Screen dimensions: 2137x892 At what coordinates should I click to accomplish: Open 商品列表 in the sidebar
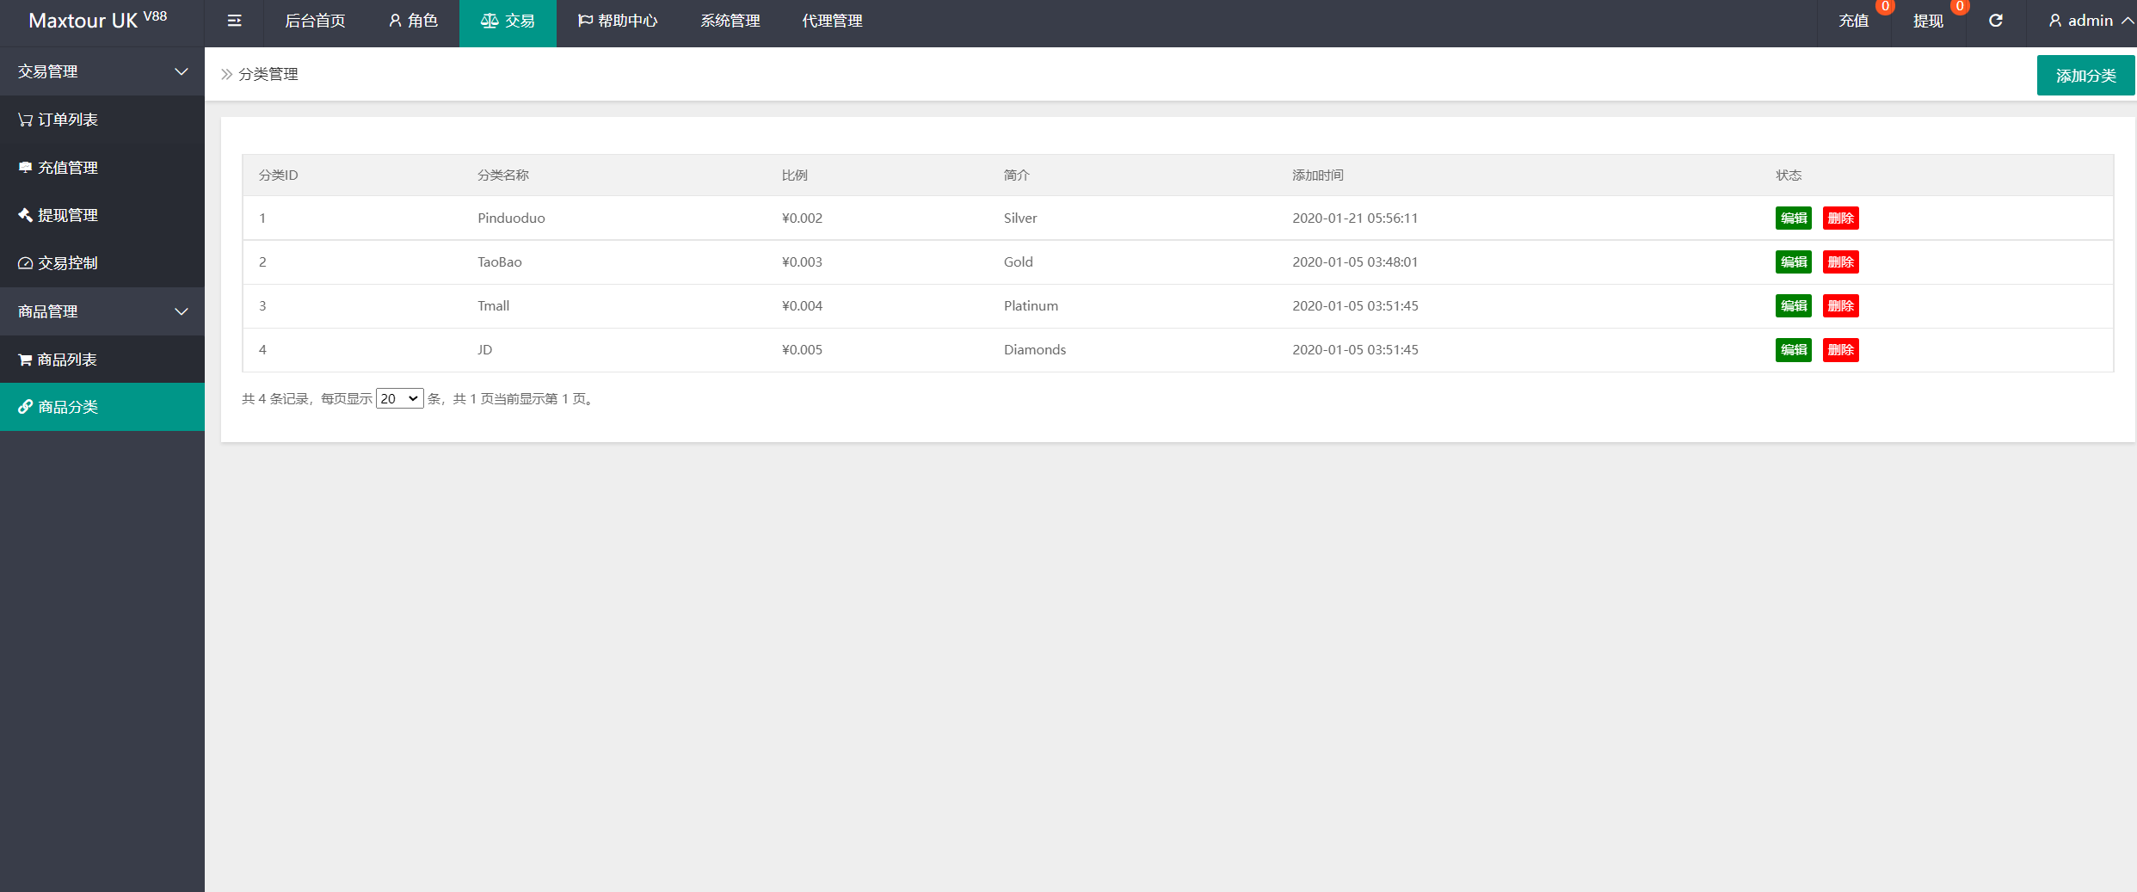tap(59, 360)
